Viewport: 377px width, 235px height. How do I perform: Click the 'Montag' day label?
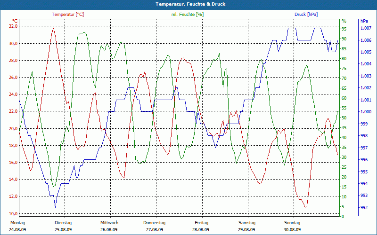pos(17,223)
